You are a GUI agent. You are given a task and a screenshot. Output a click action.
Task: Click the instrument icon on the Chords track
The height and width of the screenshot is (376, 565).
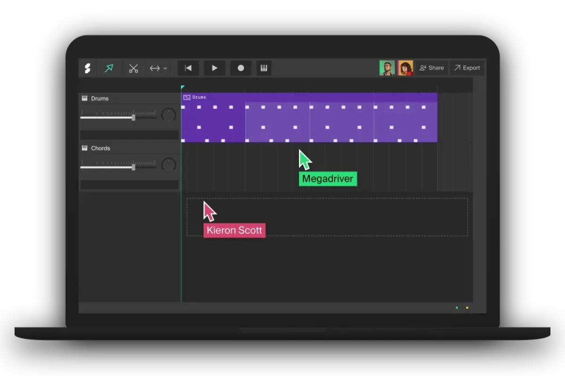point(84,148)
